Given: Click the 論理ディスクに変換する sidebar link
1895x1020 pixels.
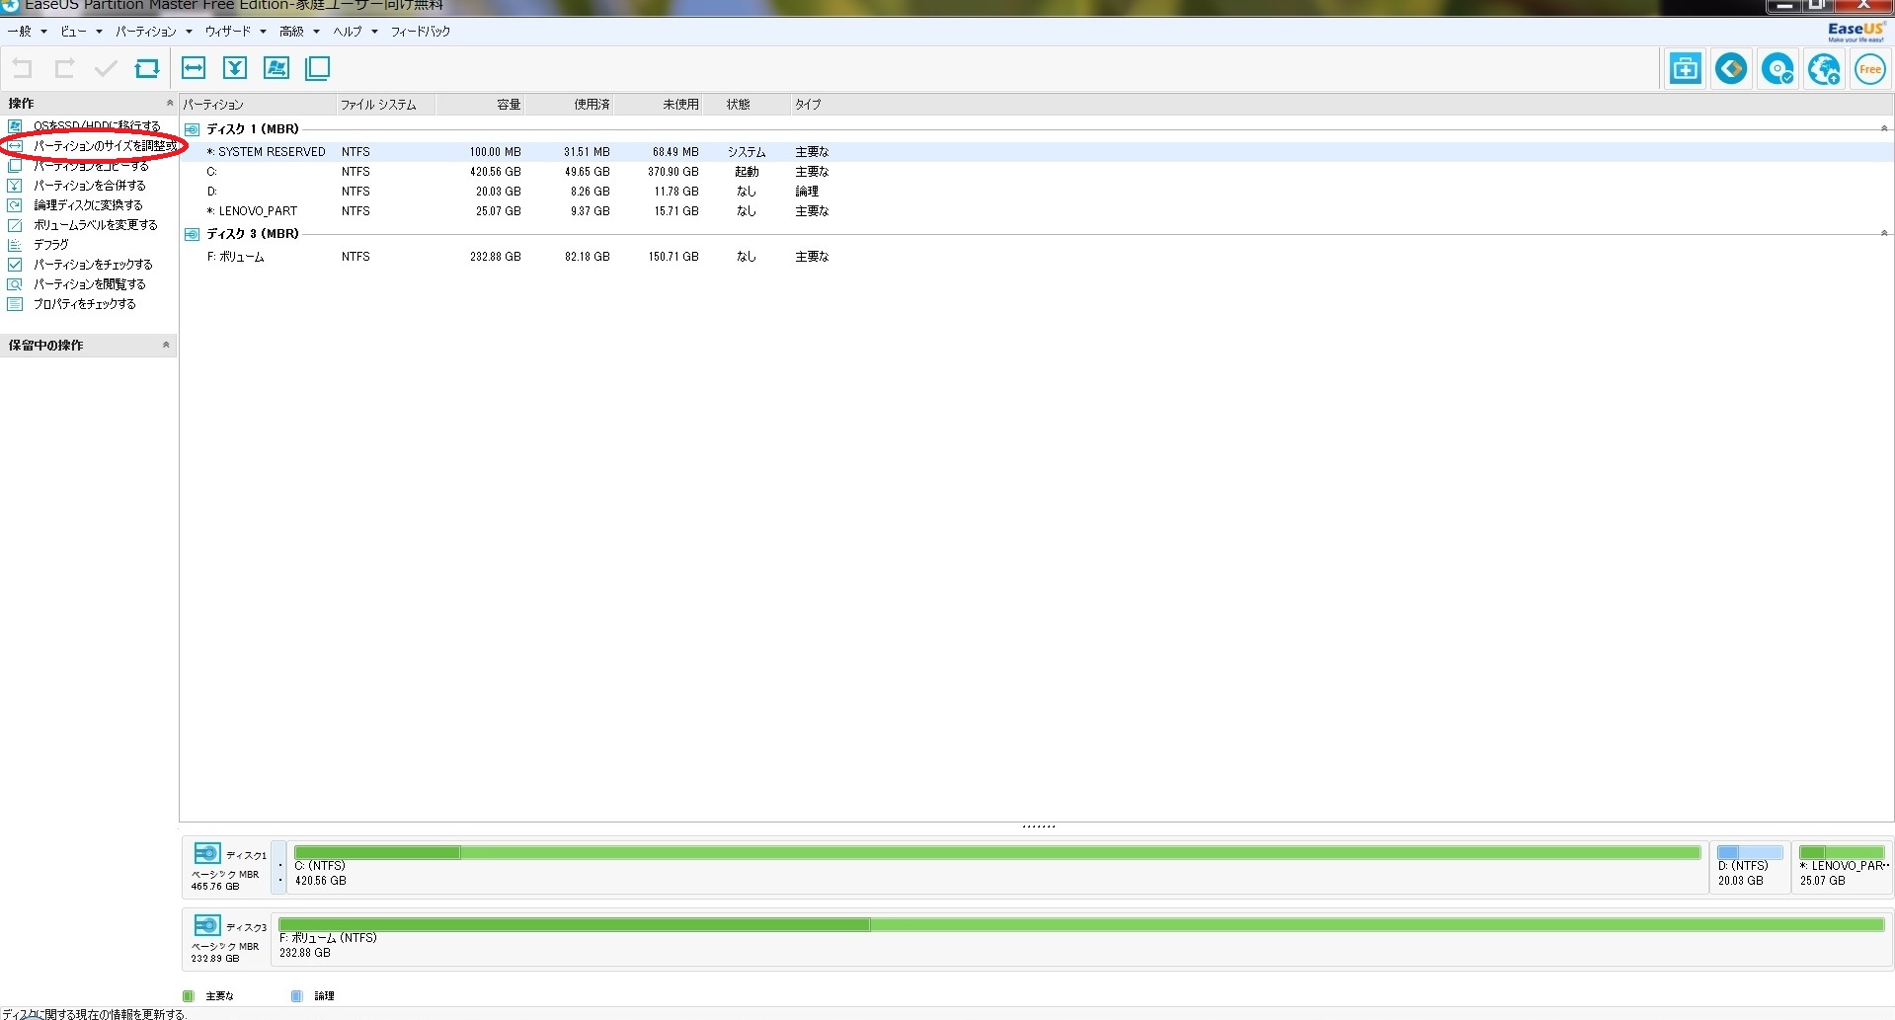Looking at the screenshot, I should click(x=88, y=205).
